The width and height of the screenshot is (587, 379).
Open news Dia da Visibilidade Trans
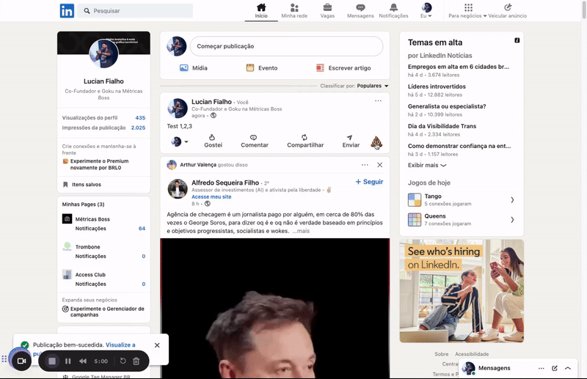tap(442, 126)
